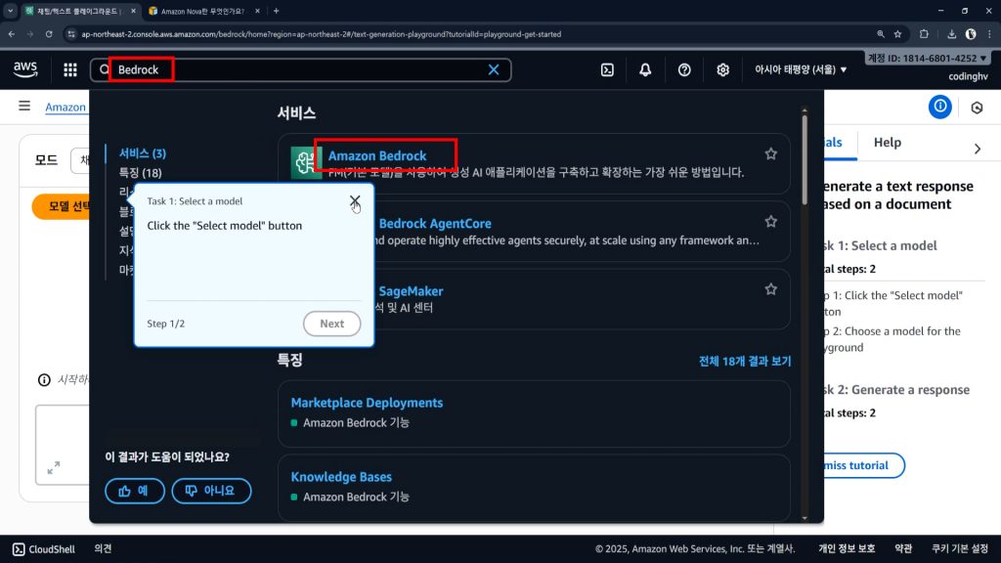Image resolution: width=1001 pixels, height=563 pixels.
Task: Open the Bedrock AgentCore result
Action: (x=435, y=224)
